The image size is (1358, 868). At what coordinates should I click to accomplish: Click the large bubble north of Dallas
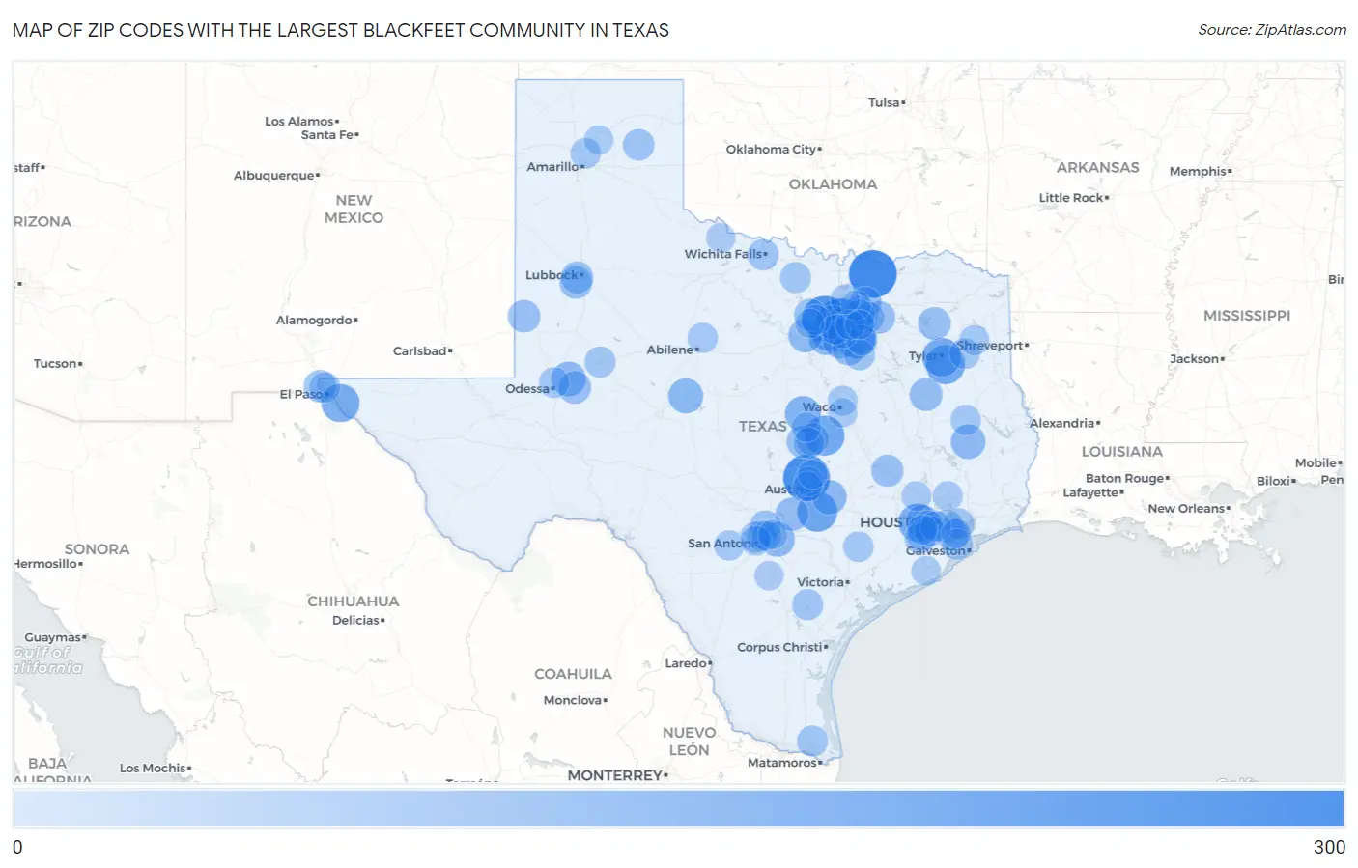pyautogui.click(x=872, y=273)
